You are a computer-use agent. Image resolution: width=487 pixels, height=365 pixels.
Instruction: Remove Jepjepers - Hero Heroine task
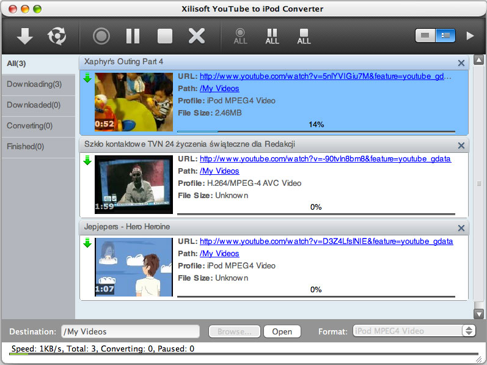coord(461,228)
